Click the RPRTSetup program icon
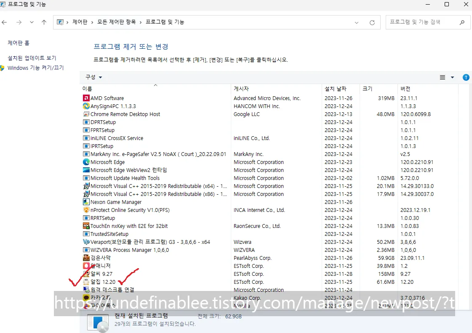 point(86,218)
